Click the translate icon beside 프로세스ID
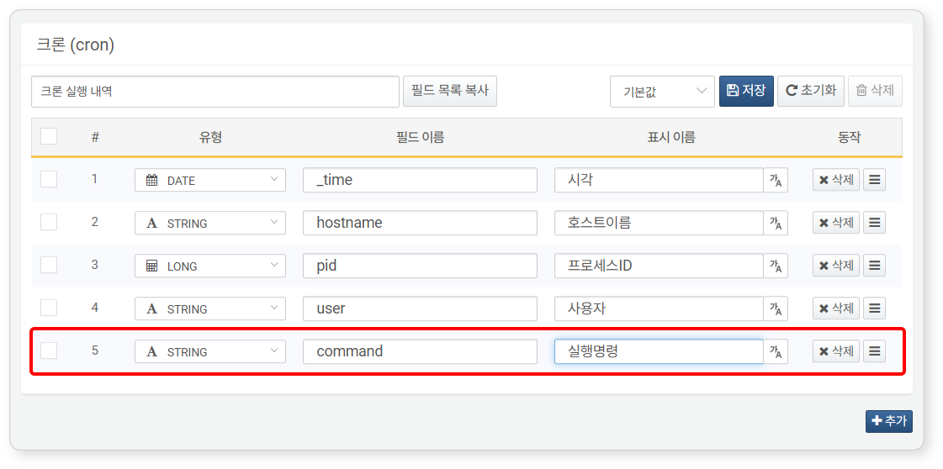943x469 pixels. coord(776,266)
